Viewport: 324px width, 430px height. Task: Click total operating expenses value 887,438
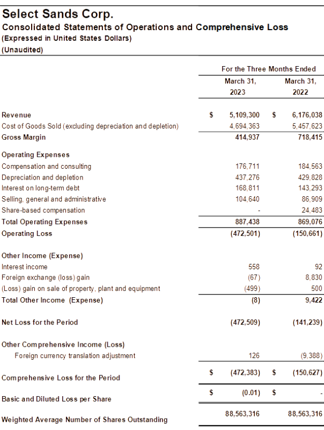[x=247, y=222]
